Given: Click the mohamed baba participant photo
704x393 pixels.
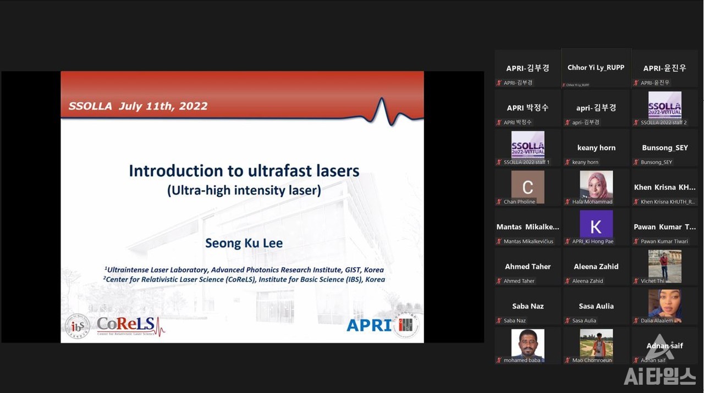Looking at the screenshot, I should point(527,344).
